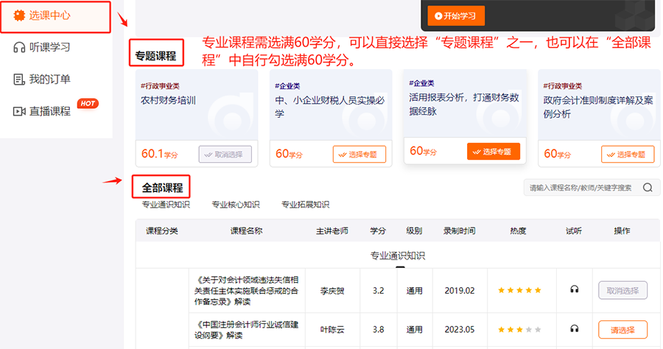Click the course search input field

[580, 188]
